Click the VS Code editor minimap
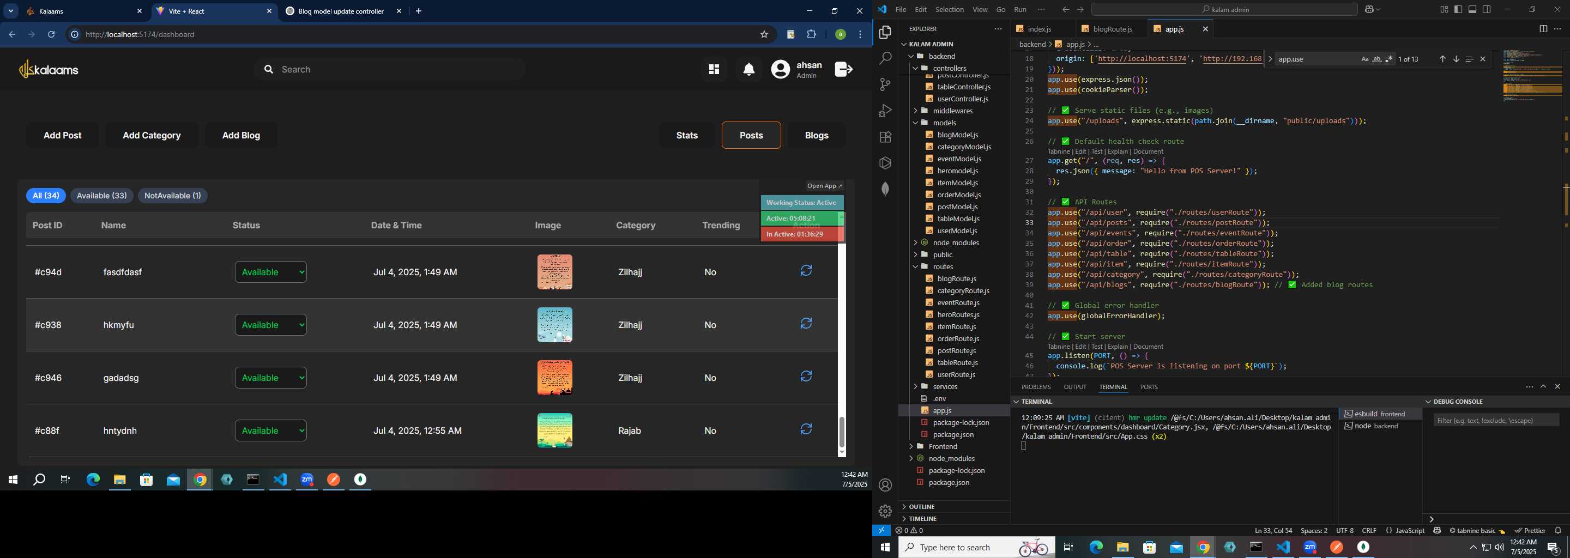Image resolution: width=1570 pixels, height=558 pixels. coord(1532,76)
